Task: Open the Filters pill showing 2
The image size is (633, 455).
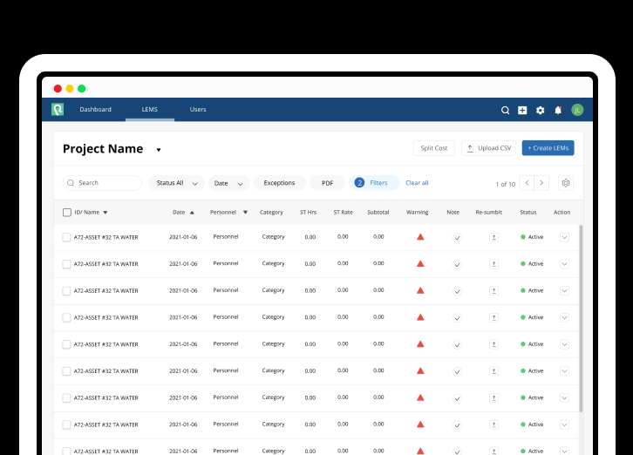Action: [x=374, y=183]
